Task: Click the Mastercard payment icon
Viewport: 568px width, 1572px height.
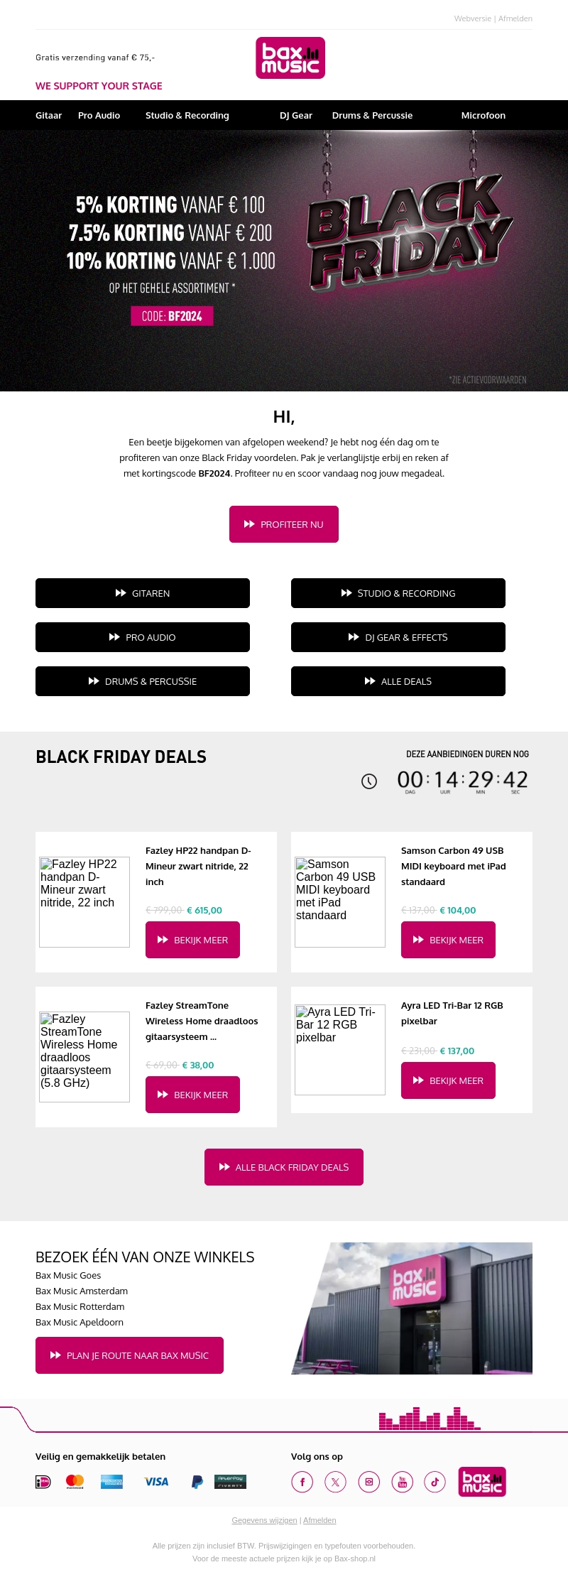Action: 75,1482
